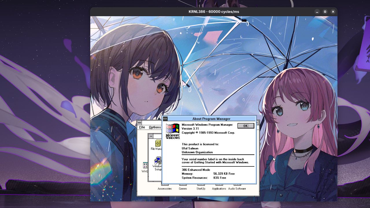Image resolution: width=370 pixels, height=208 pixels.
Task: Click the Microsoft Windows logo in About dialog
Action: click(173, 131)
